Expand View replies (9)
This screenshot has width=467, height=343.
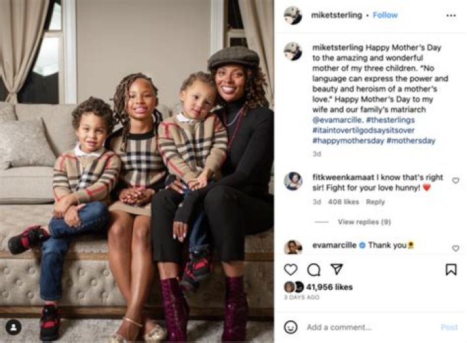(x=365, y=222)
